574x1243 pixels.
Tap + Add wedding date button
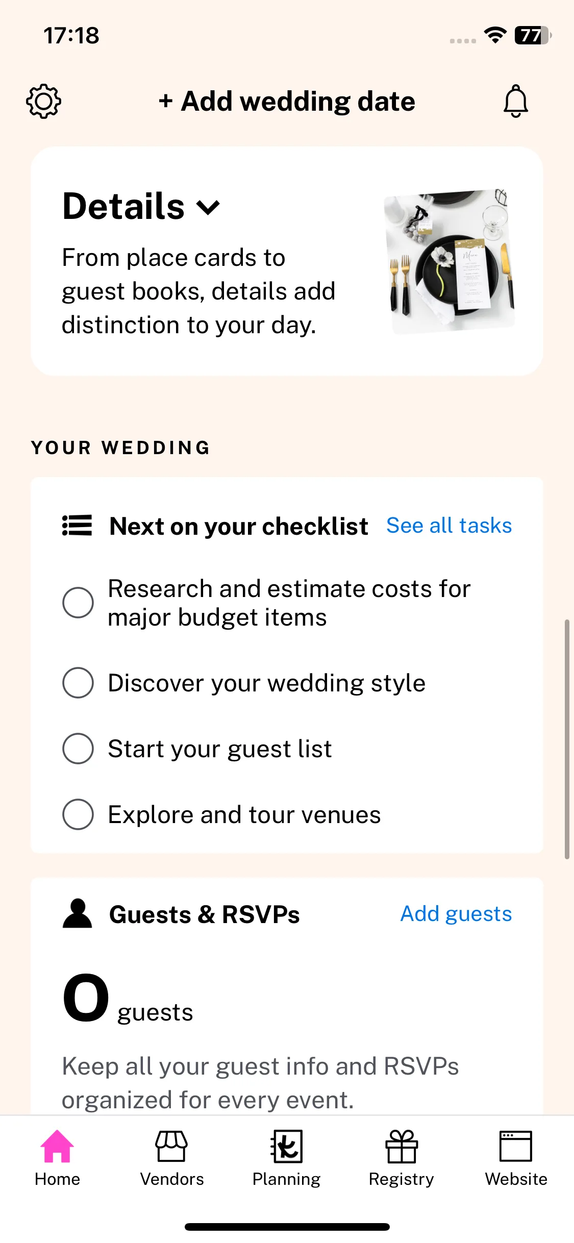click(287, 101)
